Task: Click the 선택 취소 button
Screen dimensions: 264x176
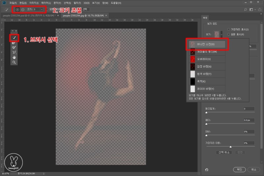Action: point(223,152)
